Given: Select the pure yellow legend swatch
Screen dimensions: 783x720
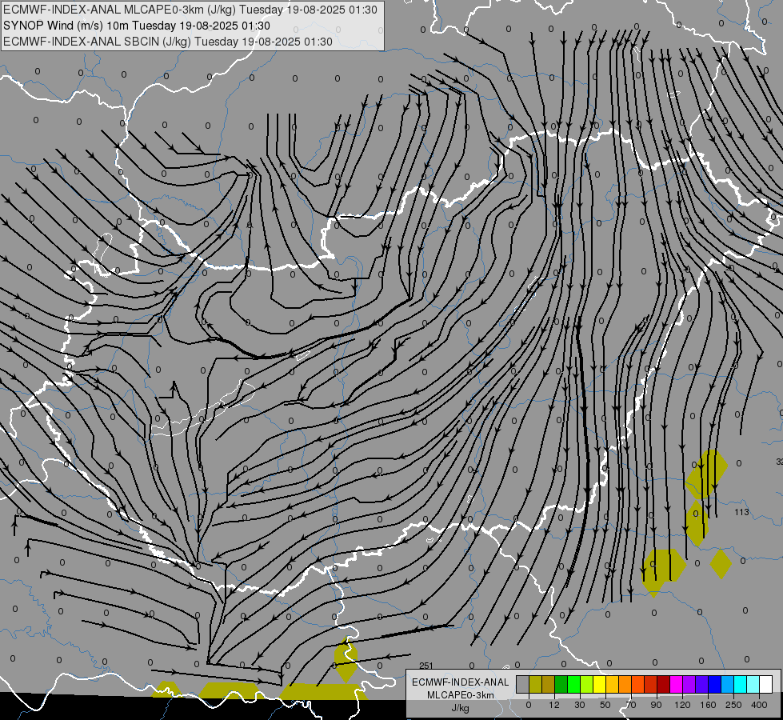Looking at the screenshot, I should point(599,685).
